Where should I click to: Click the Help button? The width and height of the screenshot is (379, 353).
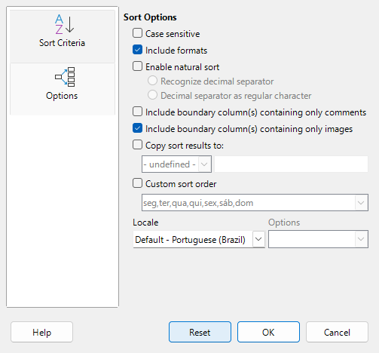coord(41,332)
